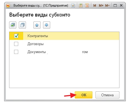Screen dimensions: 128x104
Task: Select the Договоры row text
Action: 36,44
